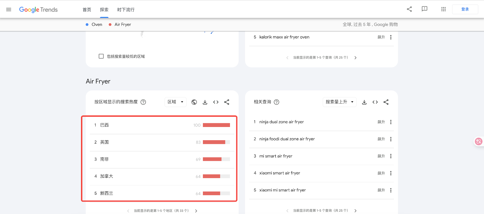The width and height of the screenshot is (484, 214).
Task: Expand the 搜索量上升 dropdown
Action: pos(340,102)
